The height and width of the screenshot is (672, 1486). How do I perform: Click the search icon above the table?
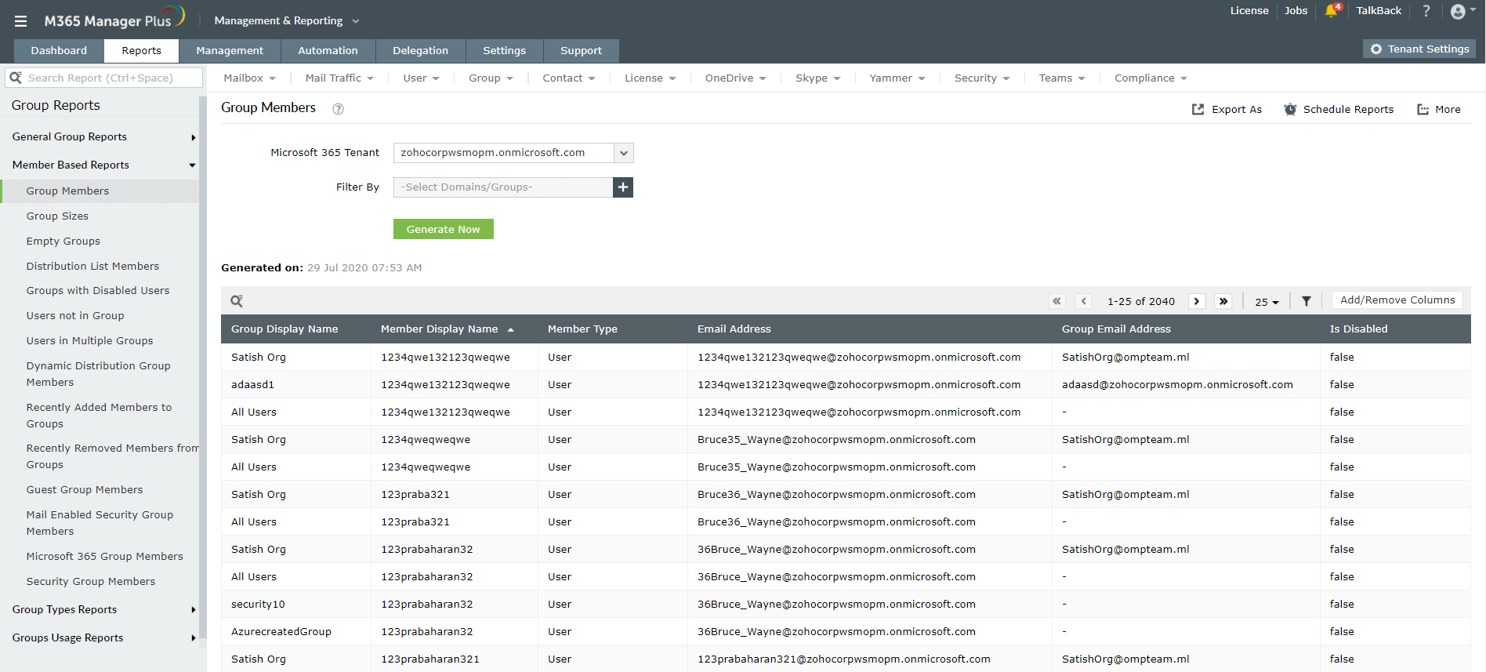point(237,301)
